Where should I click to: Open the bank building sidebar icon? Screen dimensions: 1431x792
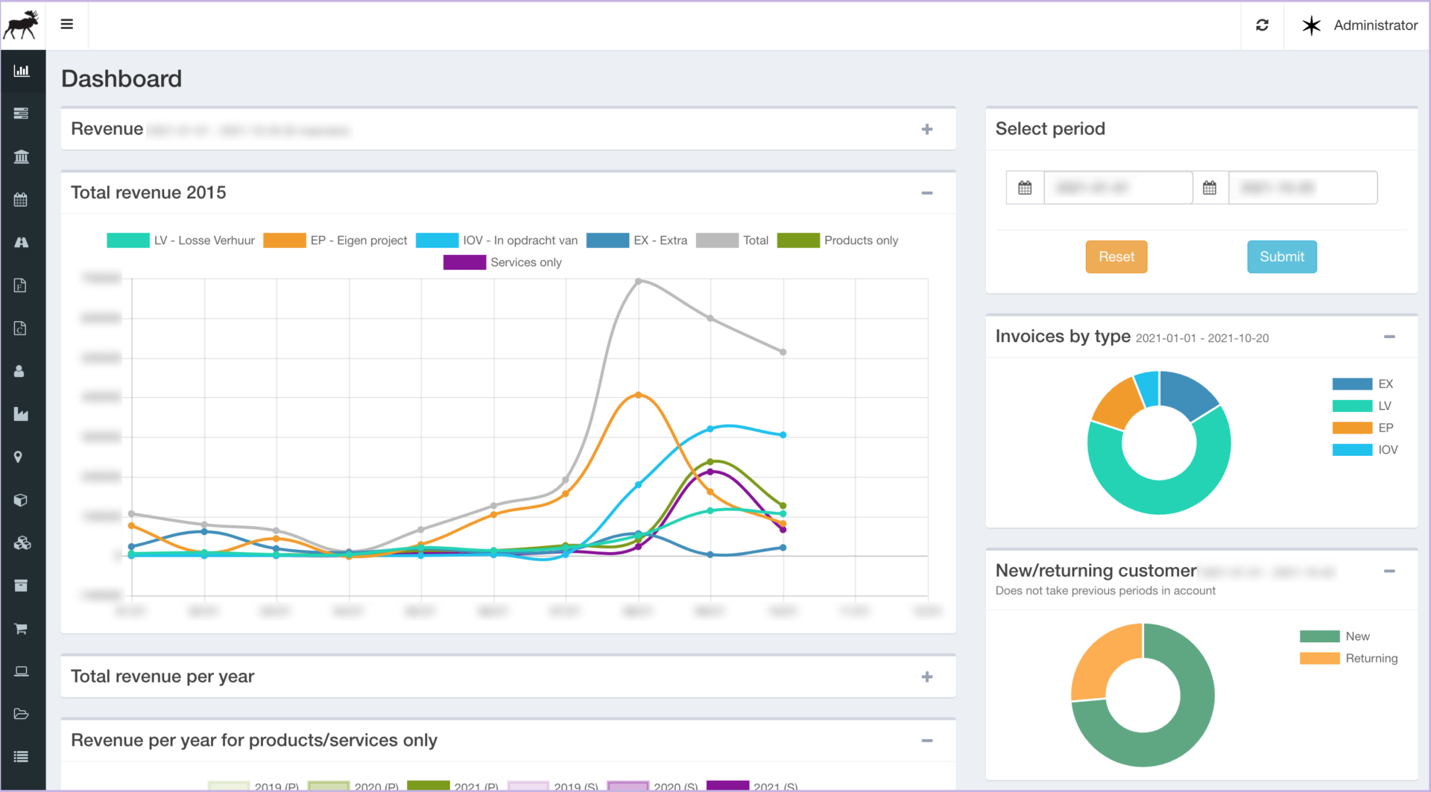click(22, 156)
